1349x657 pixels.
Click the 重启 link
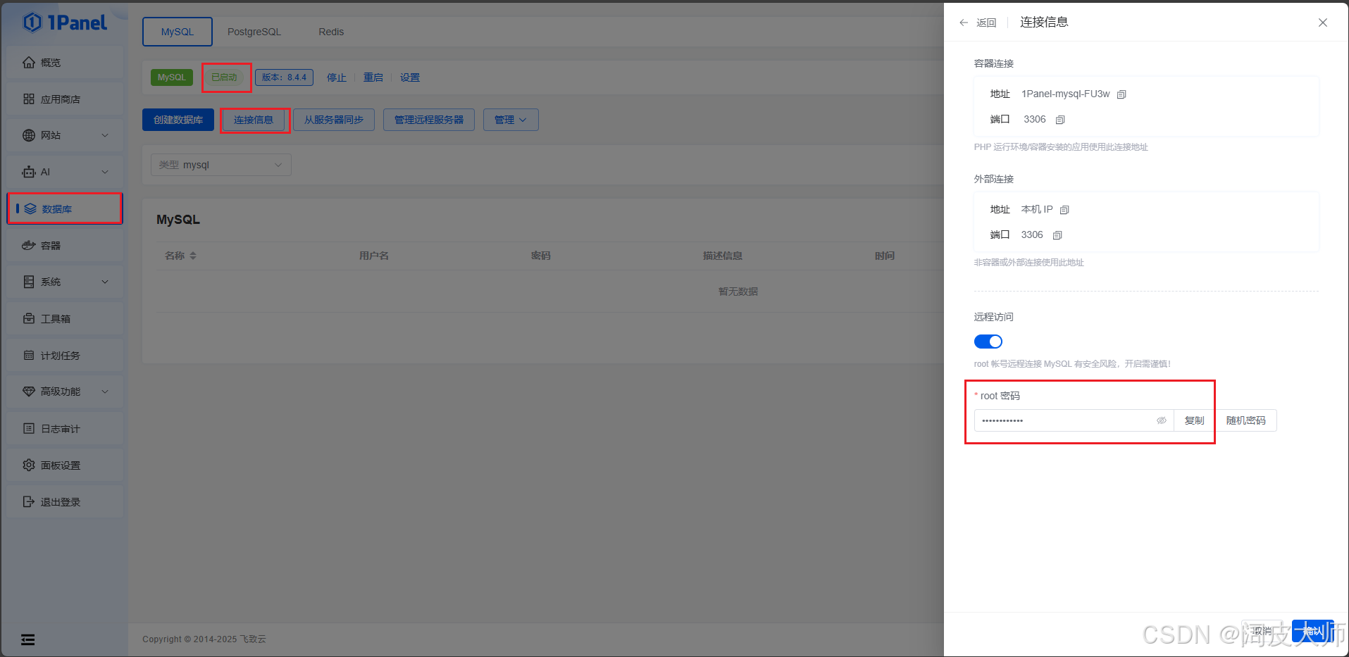coord(373,77)
